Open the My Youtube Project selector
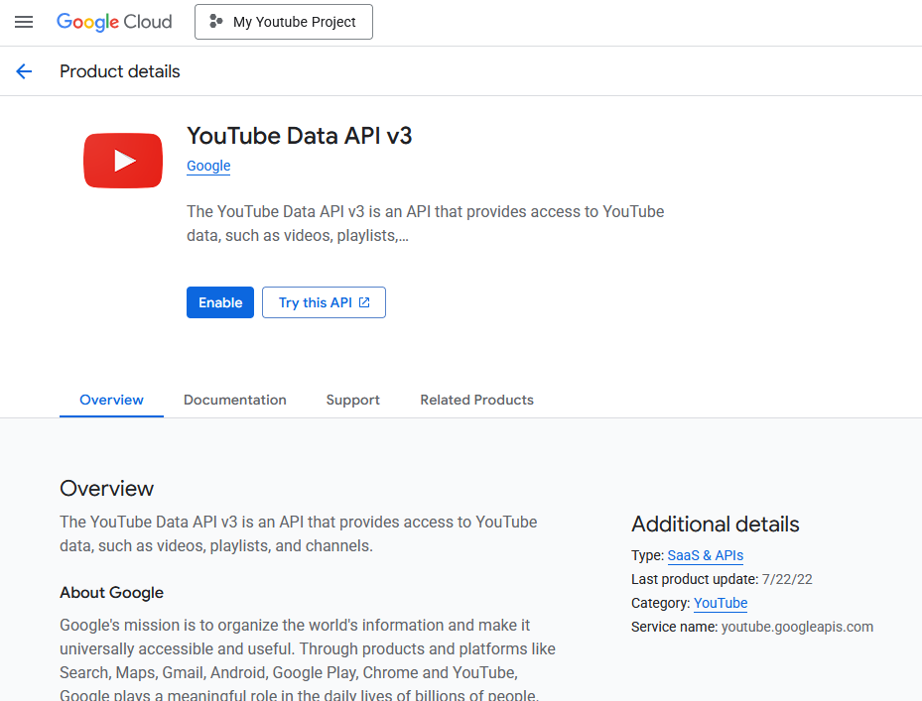 (284, 22)
